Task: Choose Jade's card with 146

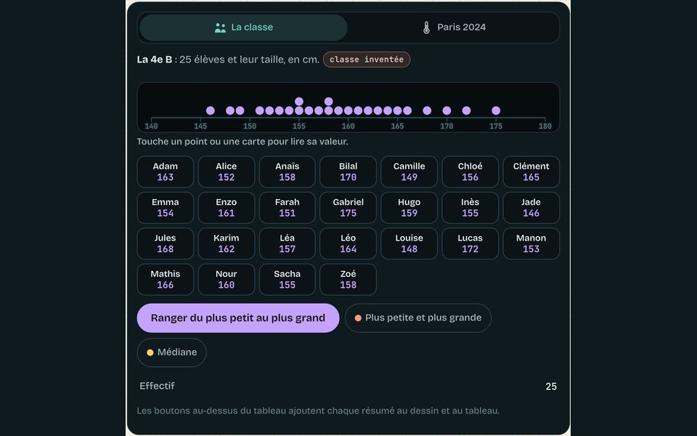Action: (531, 208)
